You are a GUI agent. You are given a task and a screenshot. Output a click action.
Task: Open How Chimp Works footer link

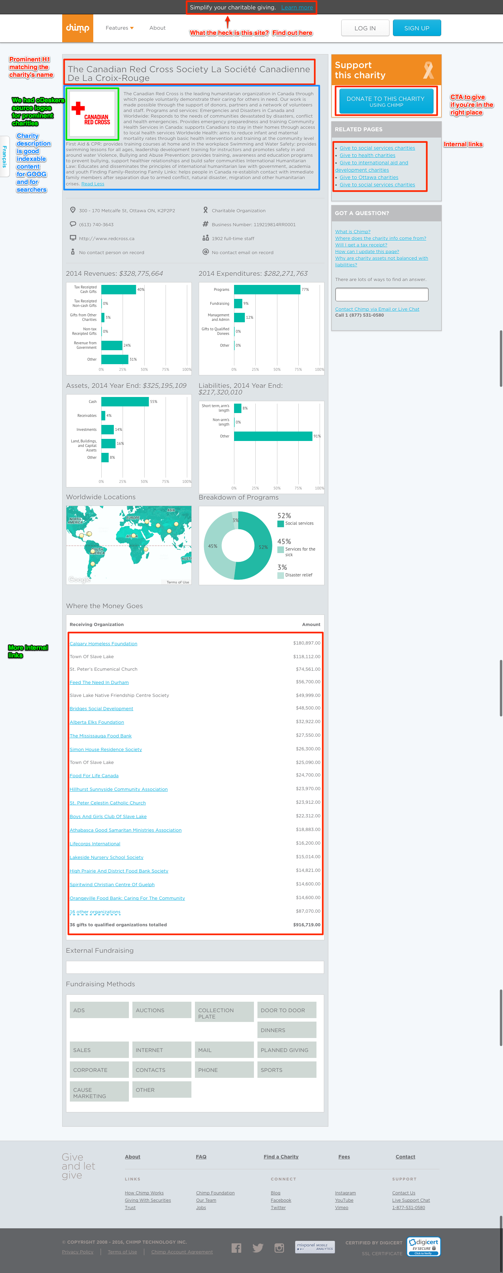[144, 1193]
